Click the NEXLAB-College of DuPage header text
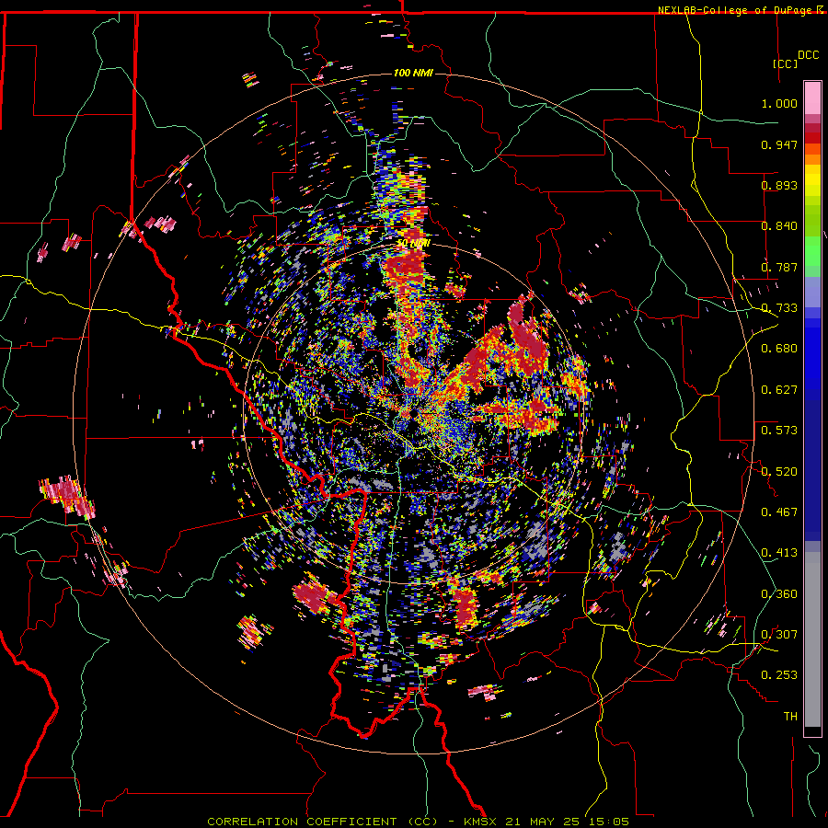Viewport: 828px width, 828px height. [736, 10]
